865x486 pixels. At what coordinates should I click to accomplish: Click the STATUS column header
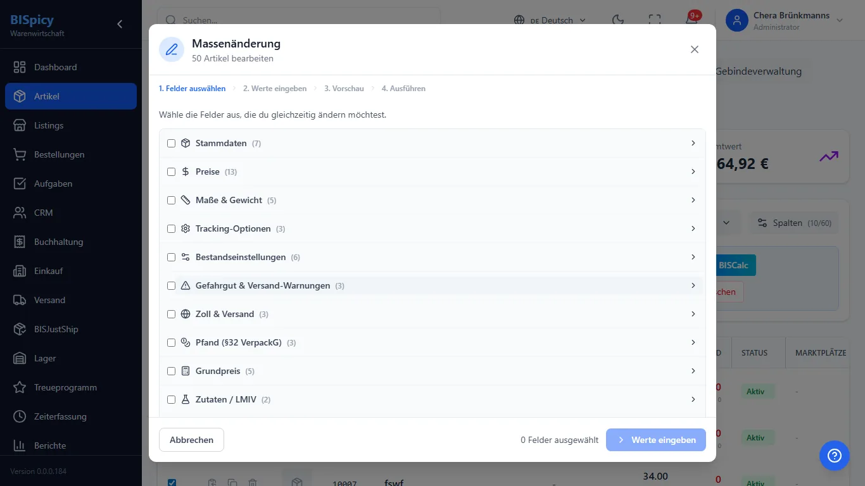754,352
